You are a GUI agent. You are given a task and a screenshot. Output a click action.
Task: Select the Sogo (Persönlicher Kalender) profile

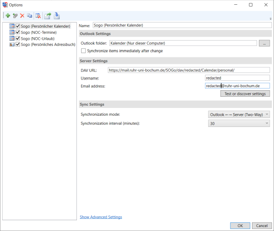(45, 26)
